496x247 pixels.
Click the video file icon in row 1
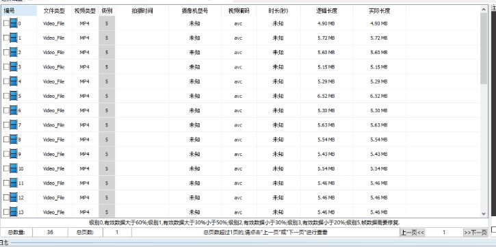tap(14, 38)
